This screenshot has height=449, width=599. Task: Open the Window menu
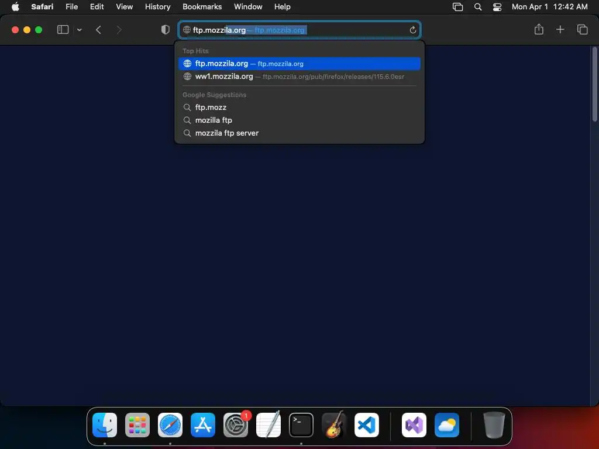[248, 6]
